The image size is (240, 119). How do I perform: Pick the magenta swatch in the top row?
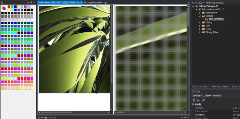click(25, 7)
